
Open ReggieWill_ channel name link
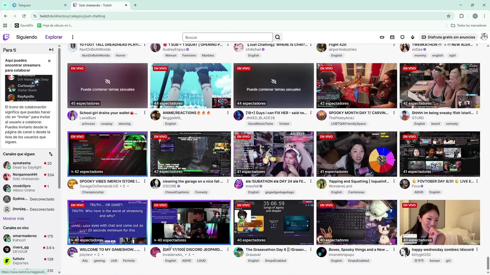[x=172, y=118]
